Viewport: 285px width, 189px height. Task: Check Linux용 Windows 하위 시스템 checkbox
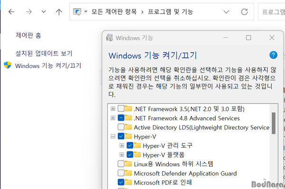coord(121,163)
